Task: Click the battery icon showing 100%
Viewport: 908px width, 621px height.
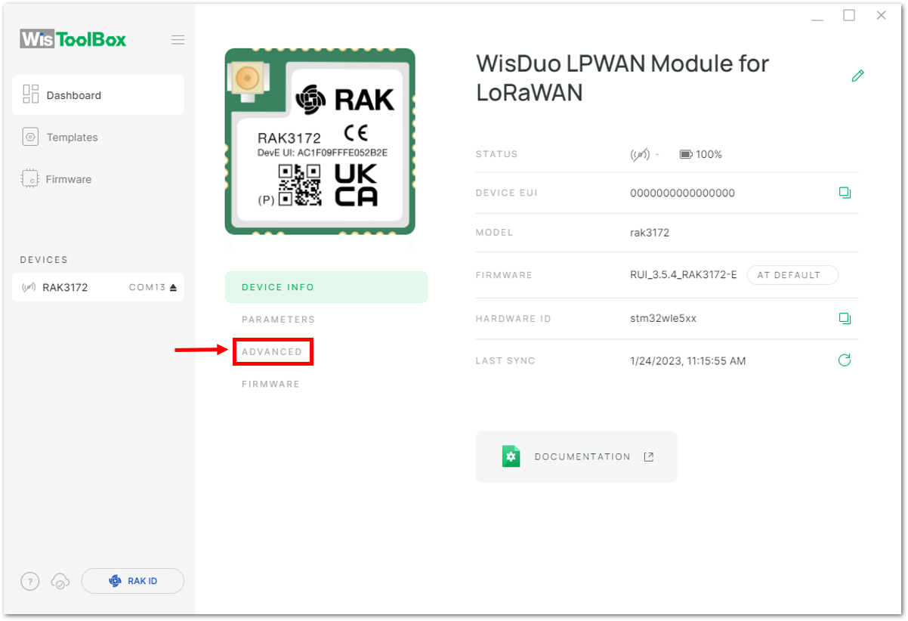Action: pyautogui.click(x=686, y=154)
